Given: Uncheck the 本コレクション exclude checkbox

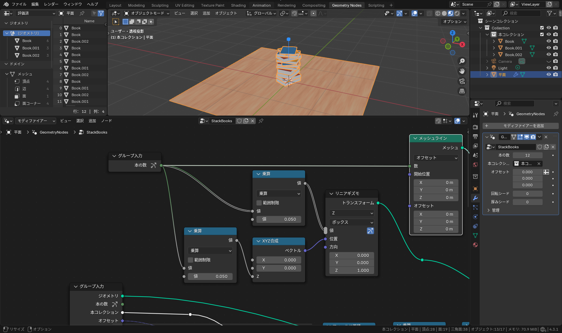Looking at the screenshot, I should pyautogui.click(x=542, y=34).
